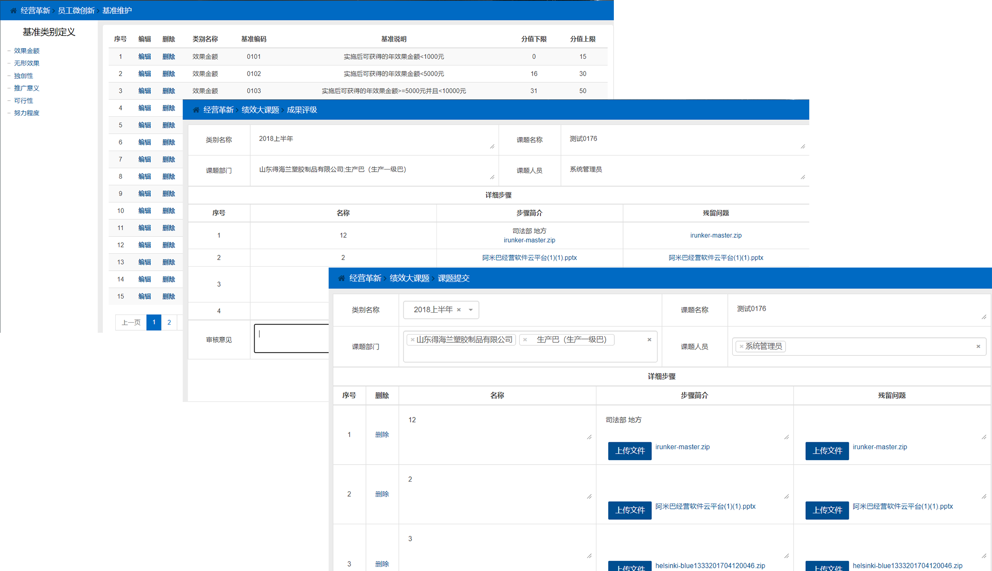This screenshot has width=992, height=571.
Task: Remove the 山东得海兰塑胶制品有限公司 tag
Action: click(x=412, y=340)
